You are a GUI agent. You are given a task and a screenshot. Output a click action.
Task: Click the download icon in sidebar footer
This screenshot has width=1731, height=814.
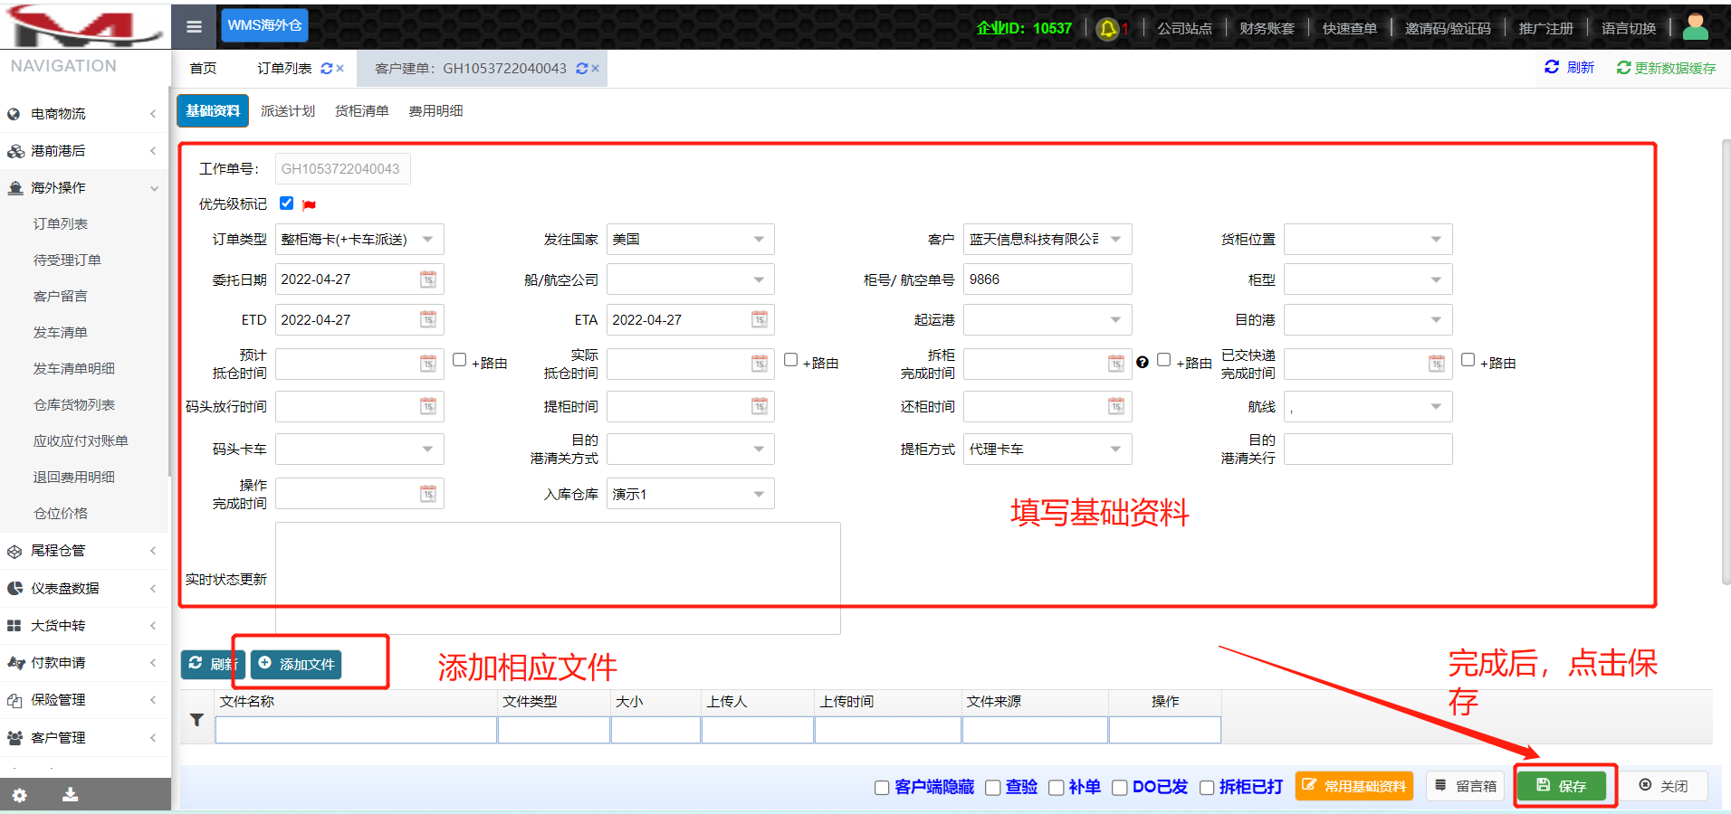click(x=70, y=795)
